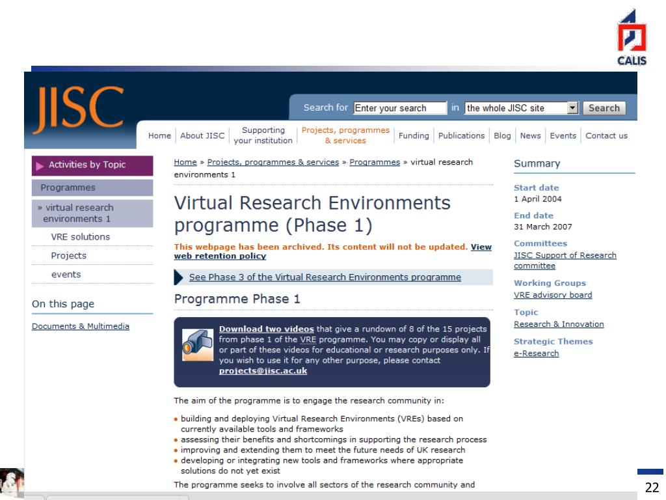The image size is (666, 500).
Task: Open the Home nav item
Action: 159,135
